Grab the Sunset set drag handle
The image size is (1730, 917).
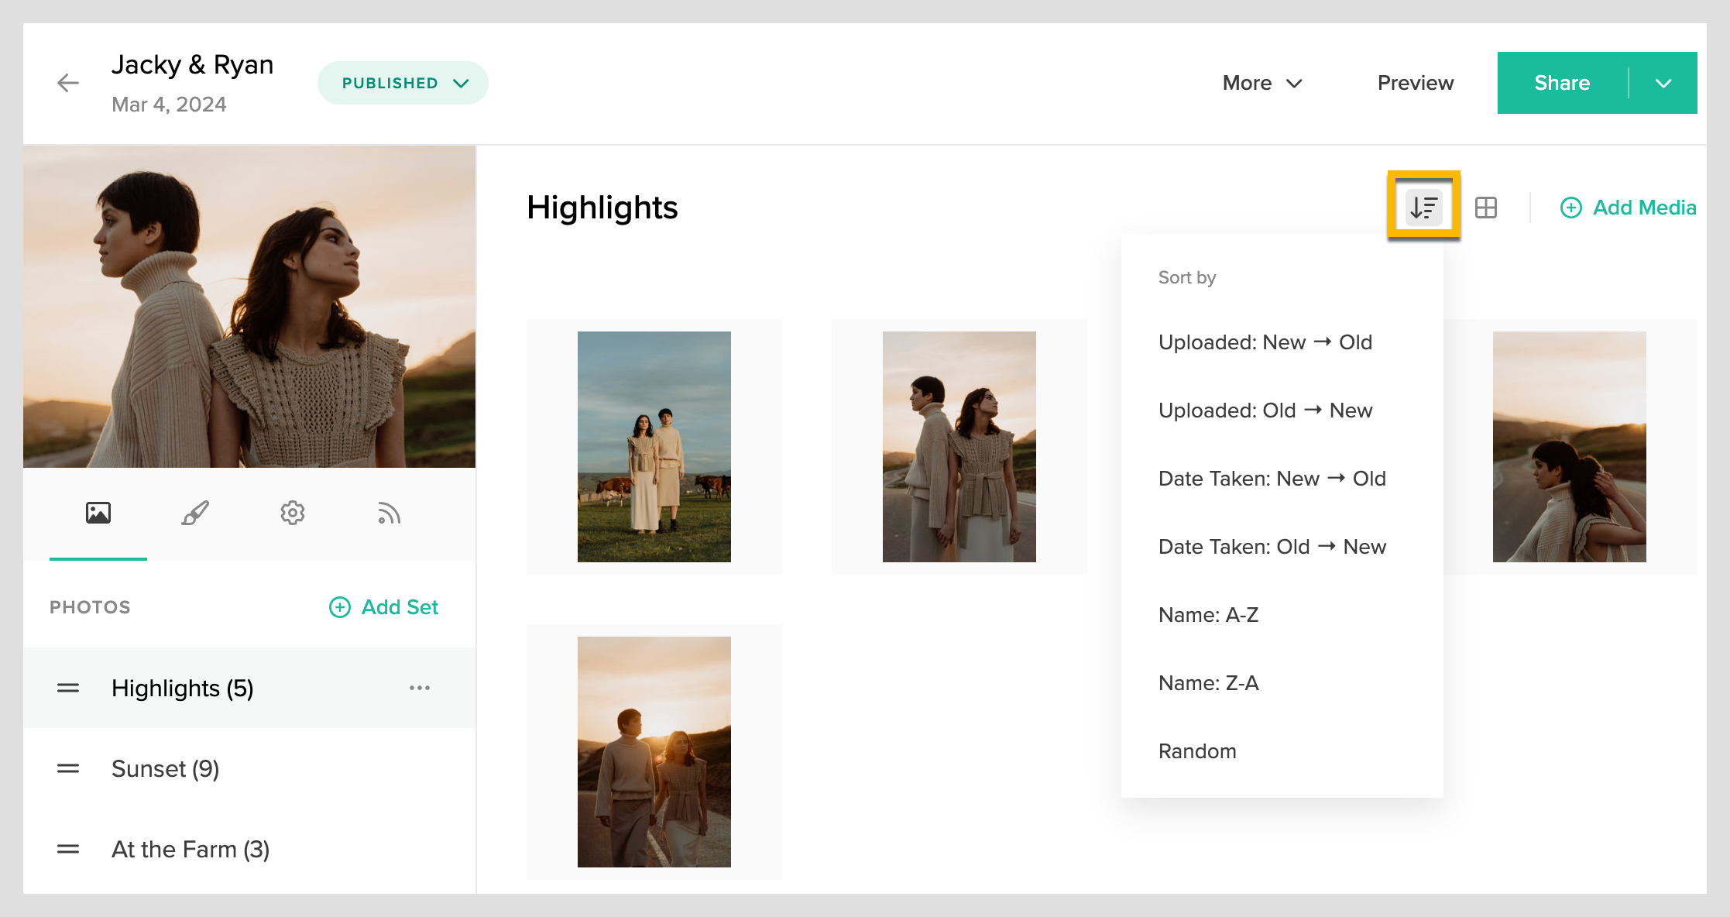pyautogui.click(x=68, y=768)
